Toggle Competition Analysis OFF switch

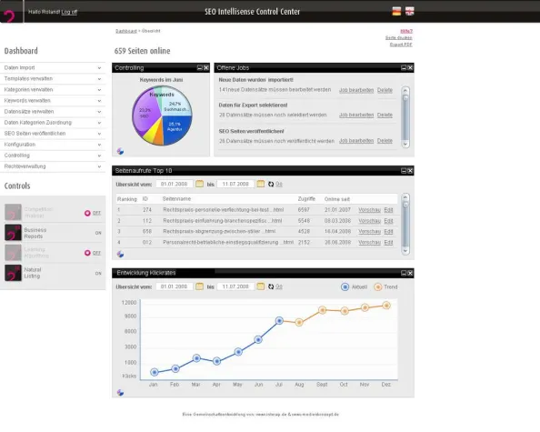coord(93,213)
